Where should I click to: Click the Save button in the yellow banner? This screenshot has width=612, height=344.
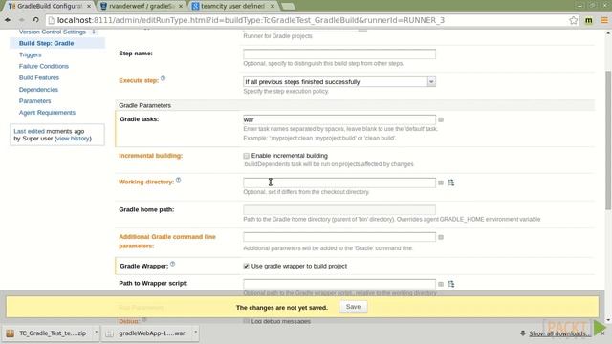tap(353, 307)
